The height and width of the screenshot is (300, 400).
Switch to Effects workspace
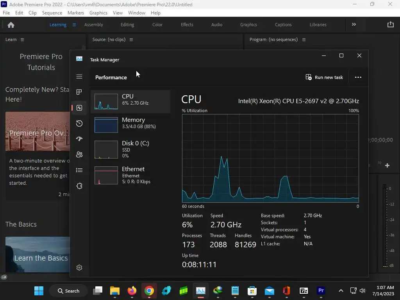point(187,25)
